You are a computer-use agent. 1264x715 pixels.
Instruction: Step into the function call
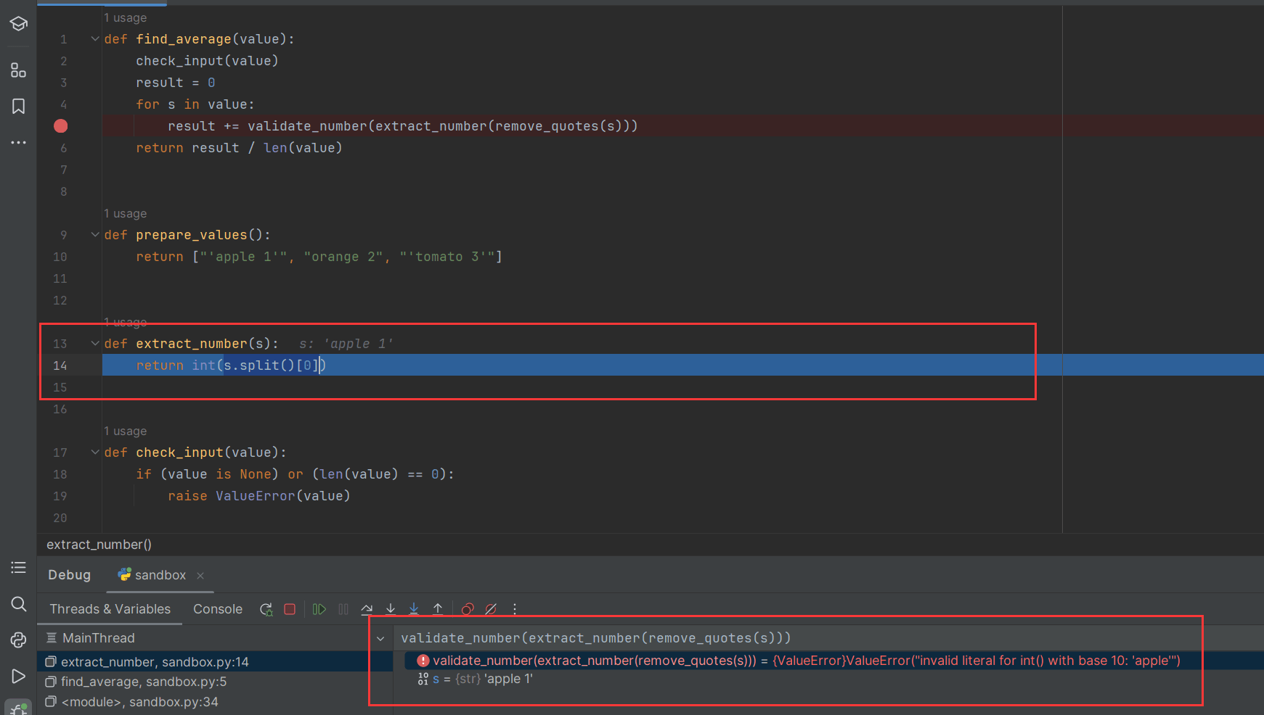coord(391,609)
